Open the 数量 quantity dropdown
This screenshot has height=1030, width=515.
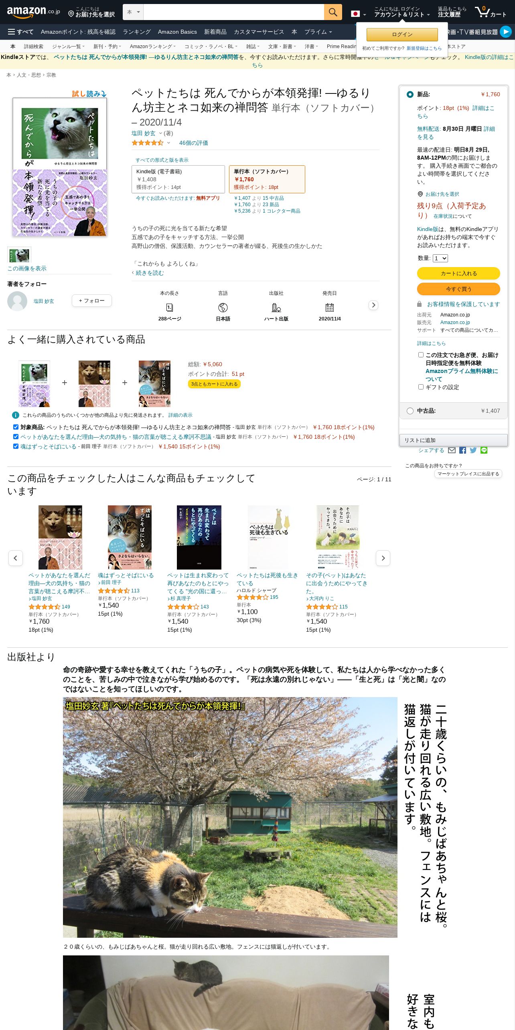tap(440, 258)
